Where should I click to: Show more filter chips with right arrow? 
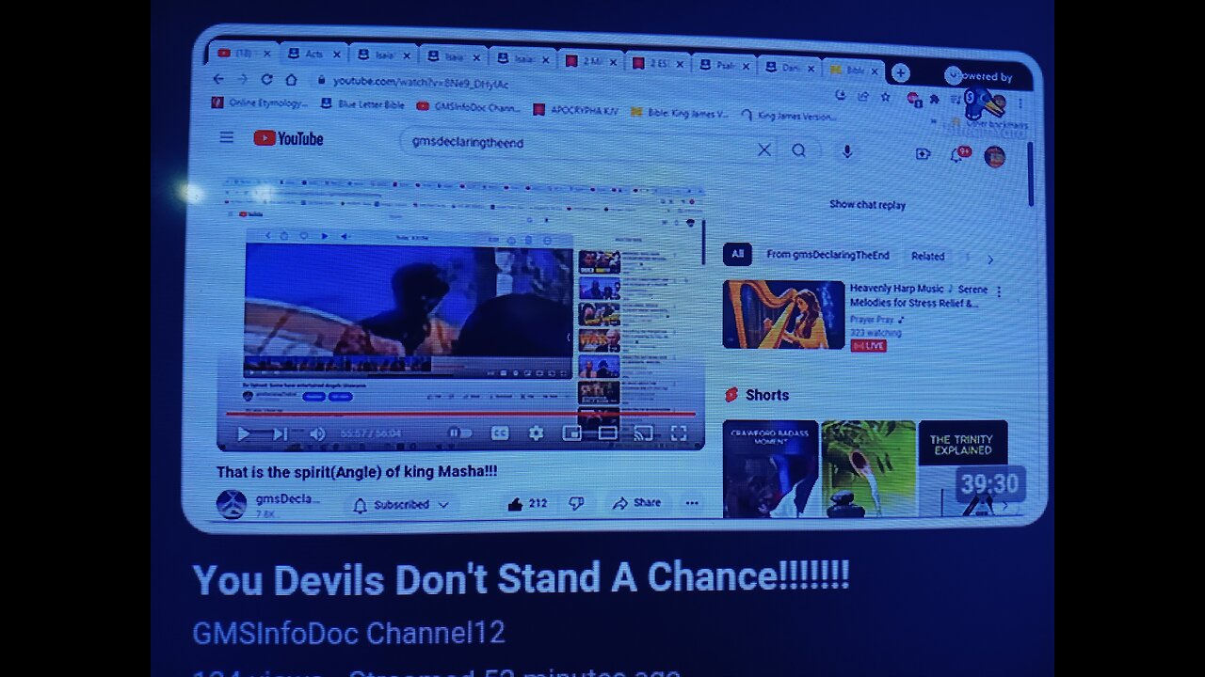[989, 260]
